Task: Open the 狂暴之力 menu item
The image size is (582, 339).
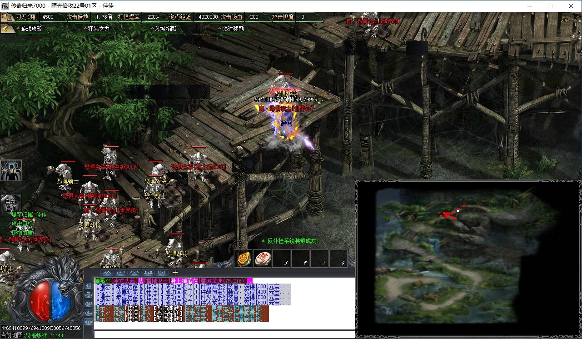Action: 99,29
